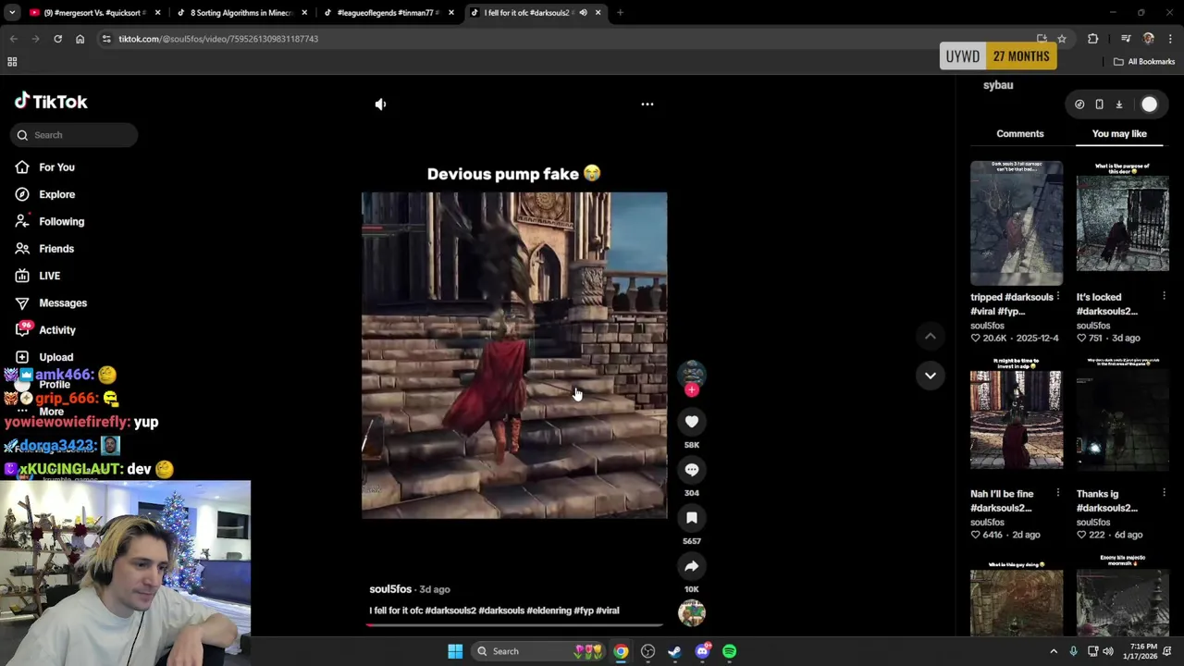This screenshot has height=666, width=1184.
Task: Click the TikTok logo
Action: coord(52,102)
